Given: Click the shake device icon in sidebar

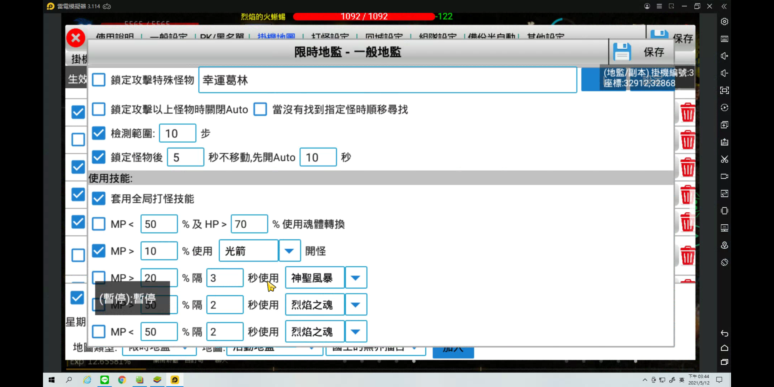Looking at the screenshot, I should click(725, 211).
